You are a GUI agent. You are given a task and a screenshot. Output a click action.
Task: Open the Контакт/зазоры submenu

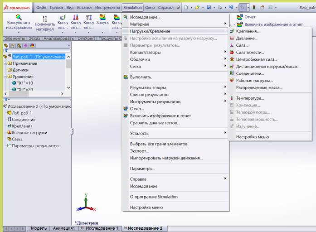[x=145, y=52]
